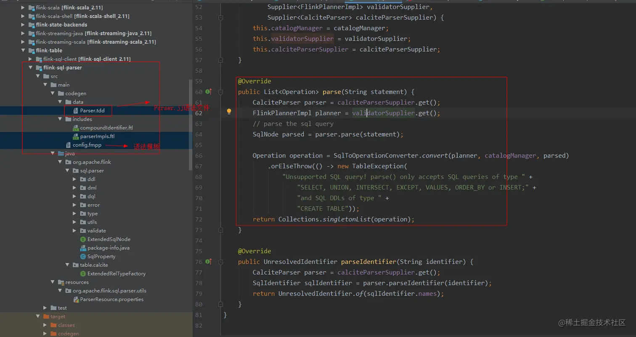Fold the parseIdentifier method at line 76

pyautogui.click(x=220, y=262)
